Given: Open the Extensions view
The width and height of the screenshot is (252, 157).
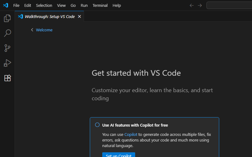Looking at the screenshot, I should coord(7,78).
